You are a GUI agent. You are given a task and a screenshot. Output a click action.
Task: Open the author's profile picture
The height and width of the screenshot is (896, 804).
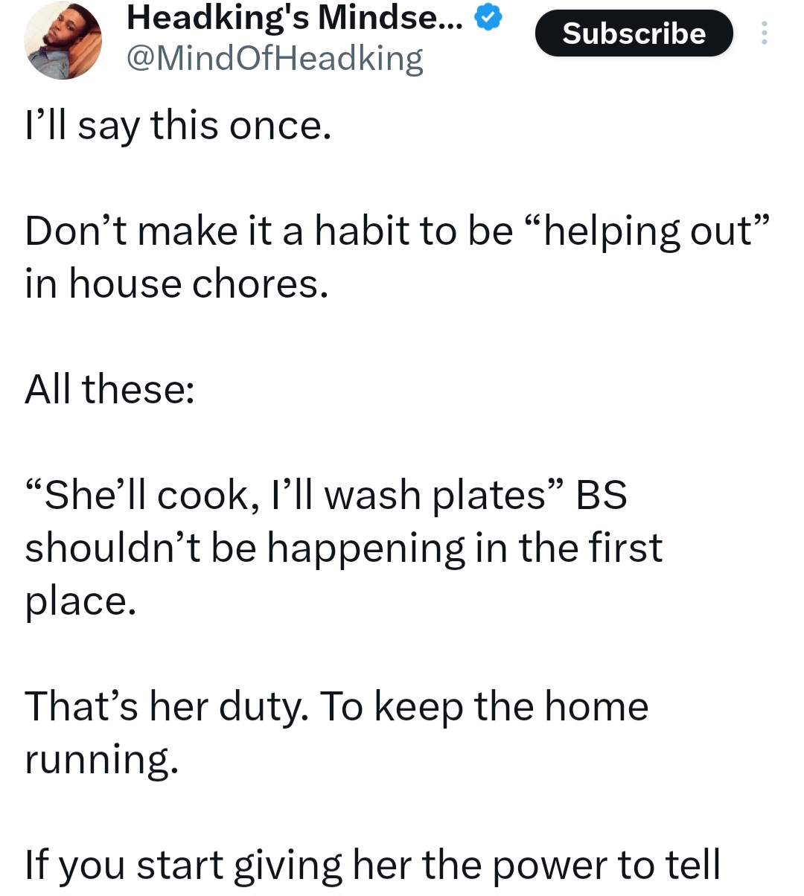(63, 41)
